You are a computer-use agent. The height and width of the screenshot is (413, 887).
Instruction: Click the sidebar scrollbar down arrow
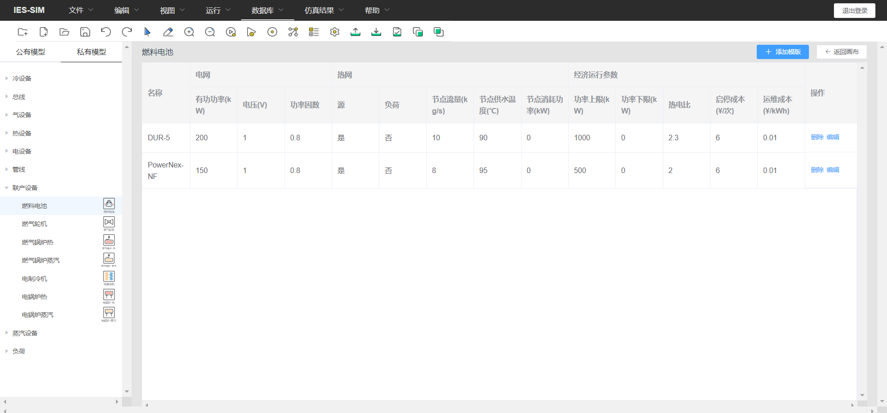click(127, 392)
